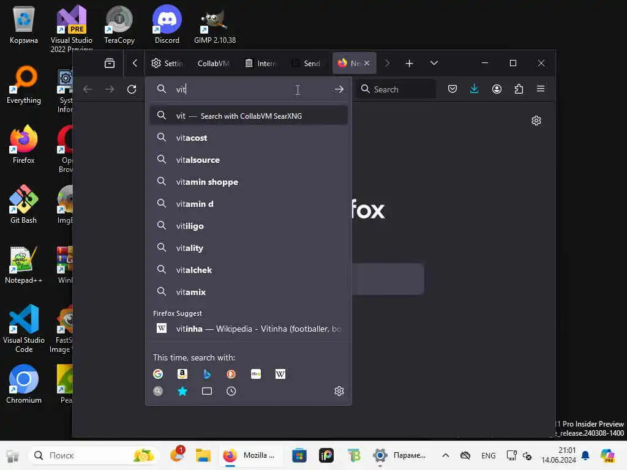The width and height of the screenshot is (627, 470).
Task: Pick the 'vitalchek' suggestion
Action: tap(249, 270)
